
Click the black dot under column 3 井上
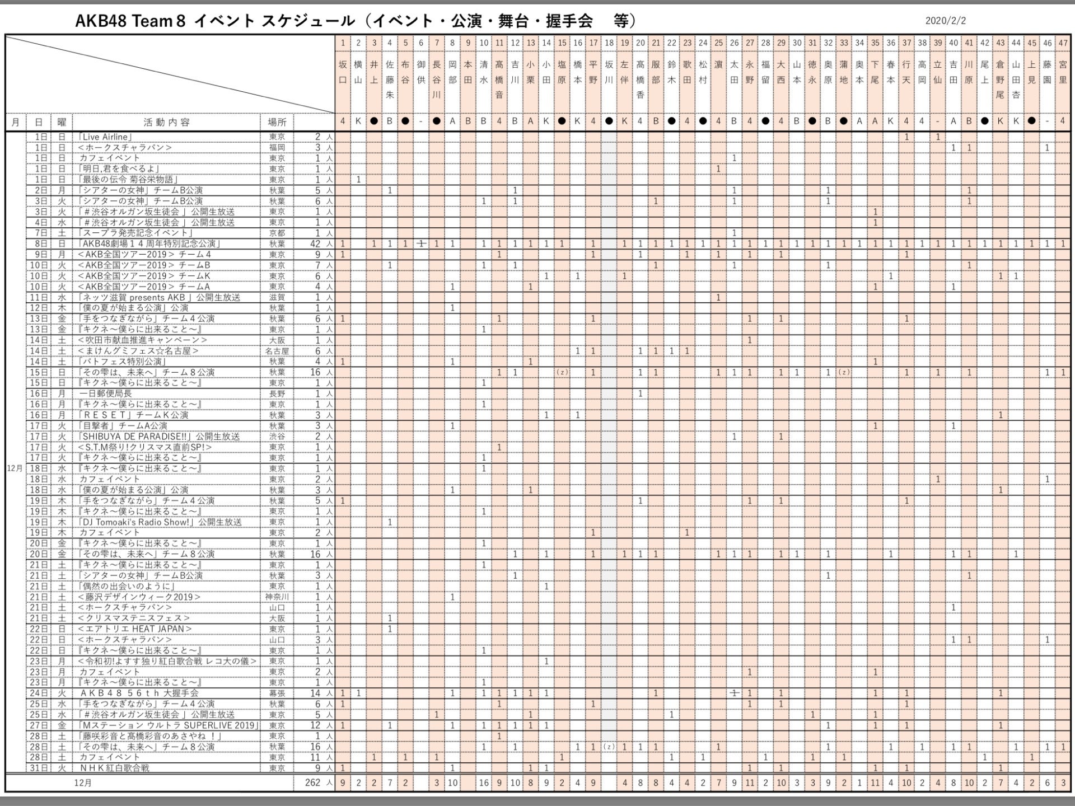tap(374, 121)
